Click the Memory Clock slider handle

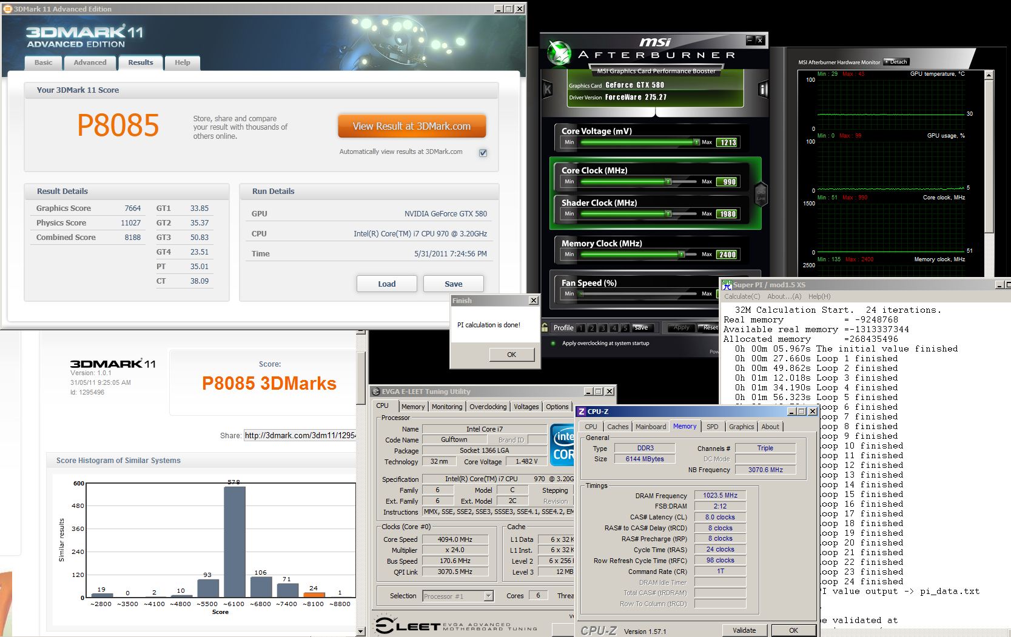click(682, 255)
